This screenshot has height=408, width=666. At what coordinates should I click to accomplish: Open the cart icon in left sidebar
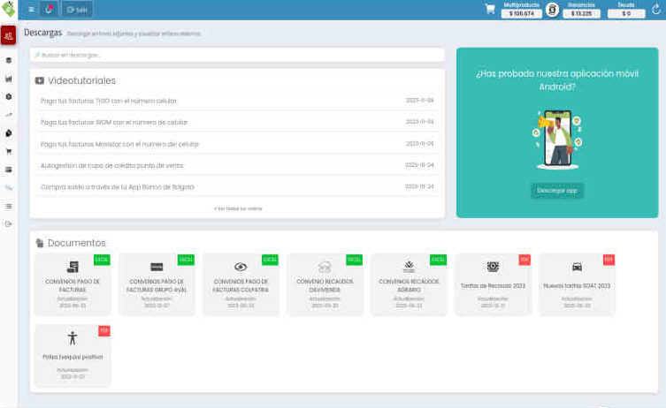[x=8, y=151]
